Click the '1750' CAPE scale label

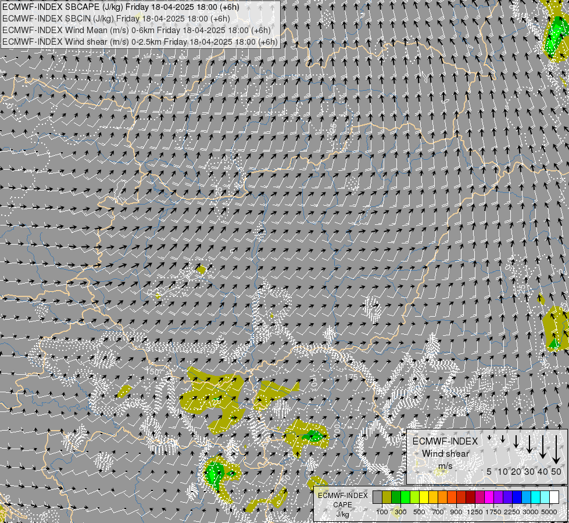[493, 512]
